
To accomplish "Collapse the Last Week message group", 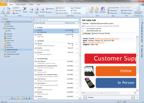I will pos(35,41).
